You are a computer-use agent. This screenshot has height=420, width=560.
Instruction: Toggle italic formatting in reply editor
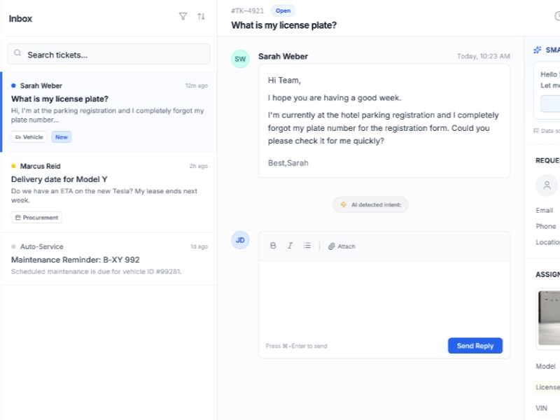click(290, 246)
